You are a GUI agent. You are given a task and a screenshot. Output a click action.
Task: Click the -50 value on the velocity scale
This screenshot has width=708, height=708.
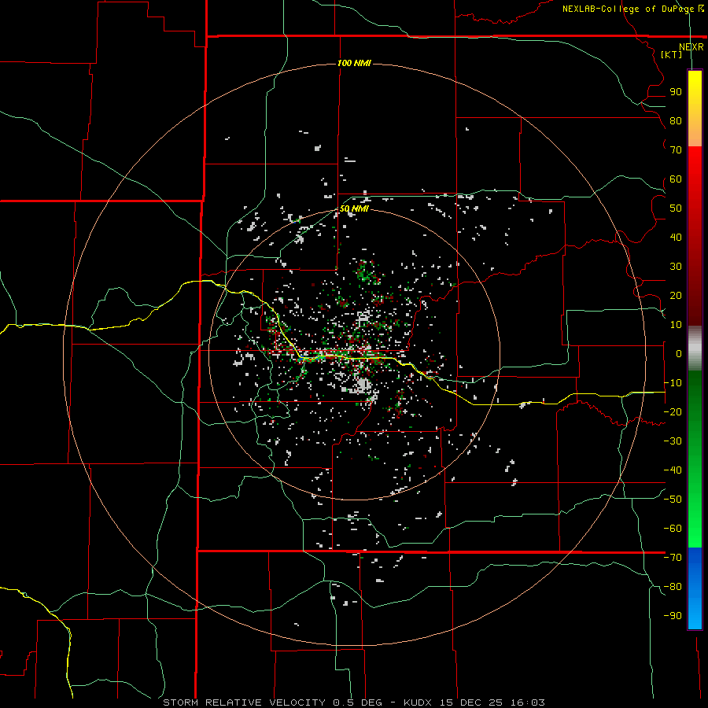[673, 500]
